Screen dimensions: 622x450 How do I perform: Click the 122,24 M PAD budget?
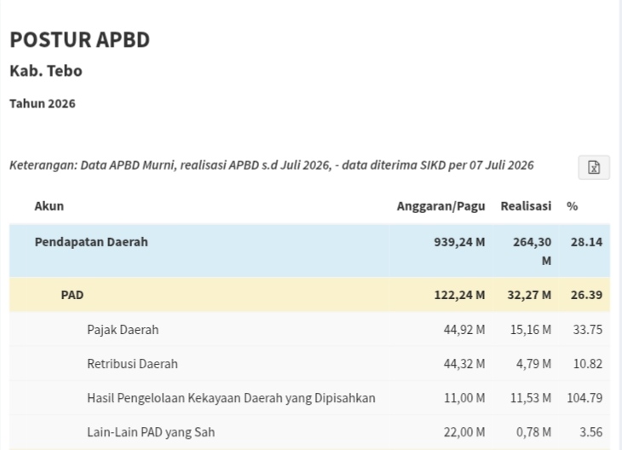pos(459,295)
